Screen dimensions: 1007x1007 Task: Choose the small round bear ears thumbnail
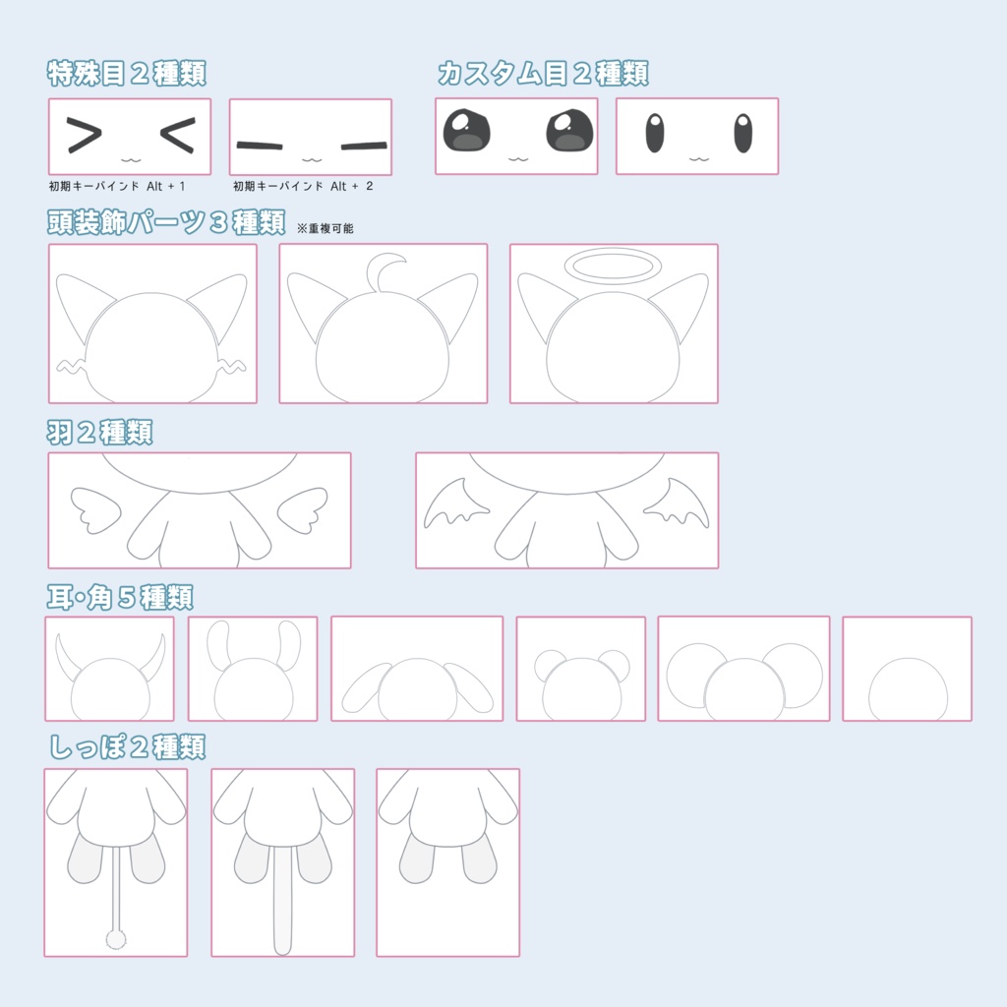click(x=581, y=669)
